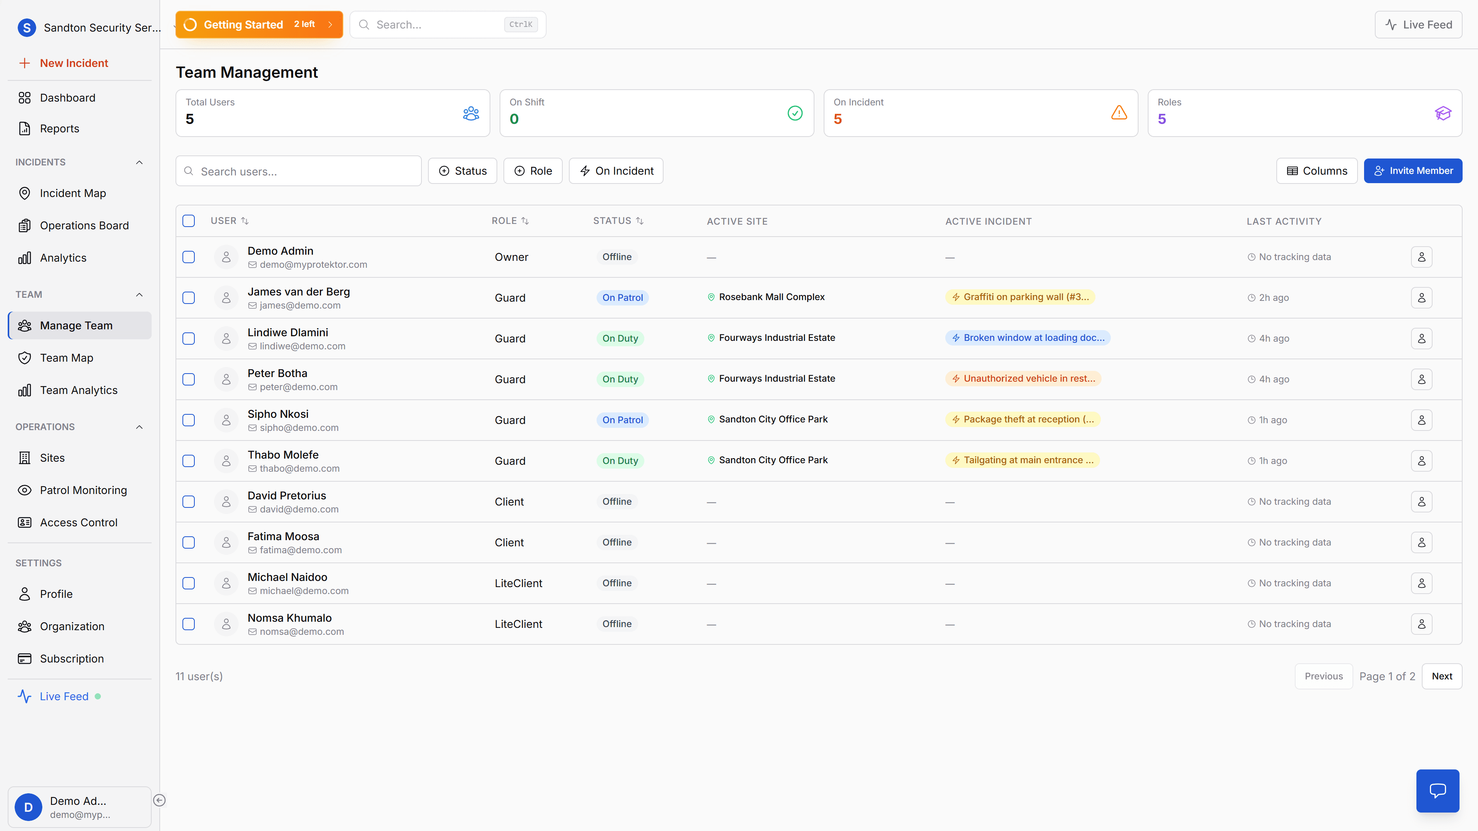Open the Live Feed panel
The height and width of the screenshot is (831, 1478).
coord(1419,24)
